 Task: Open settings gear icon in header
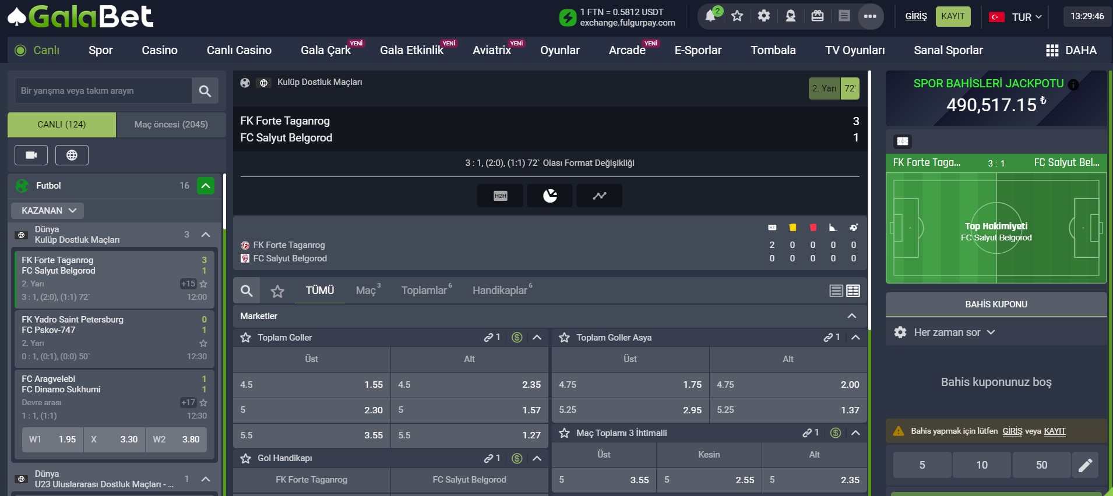click(764, 16)
